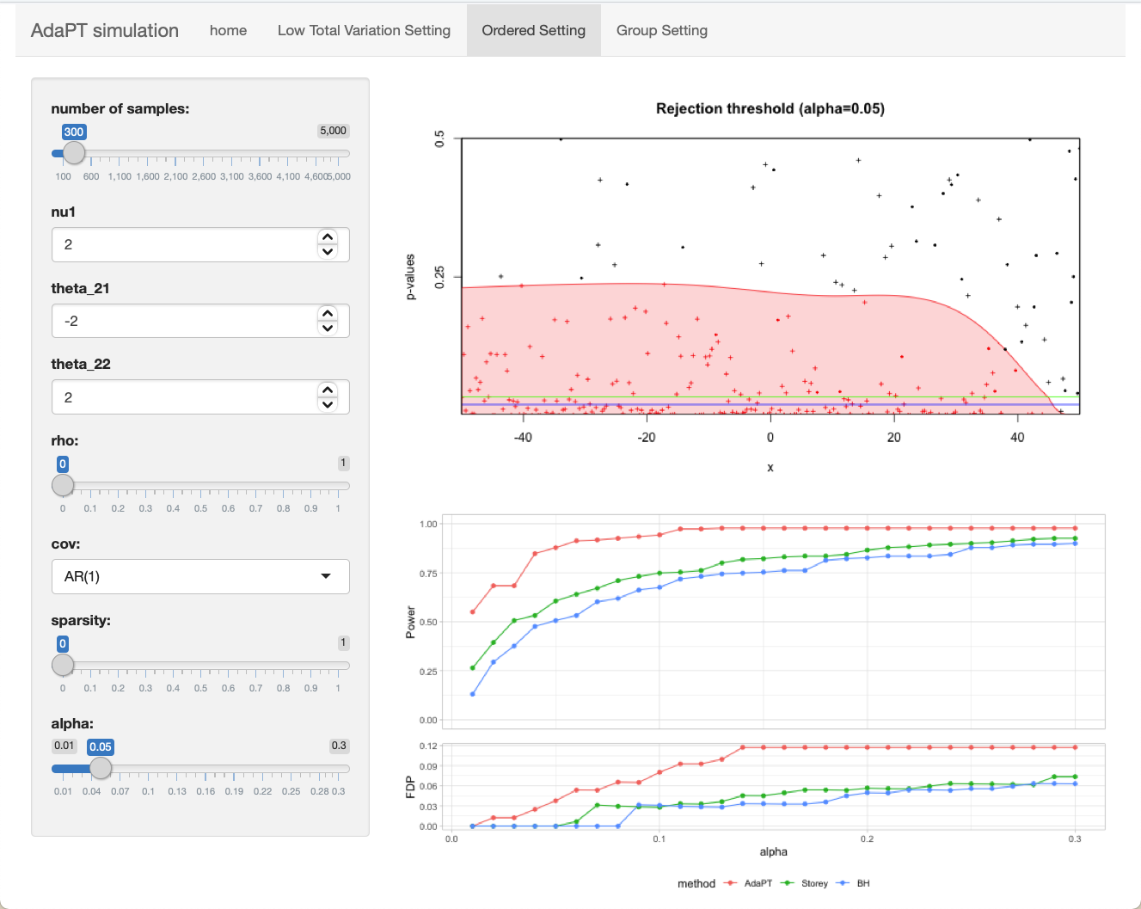Open the cov AR(1) dropdown
1141x909 pixels.
pyautogui.click(x=200, y=576)
